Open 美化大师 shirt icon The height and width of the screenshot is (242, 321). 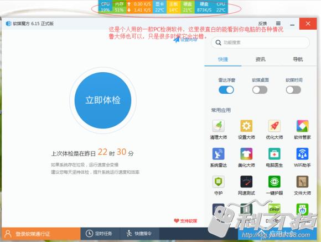point(246,154)
